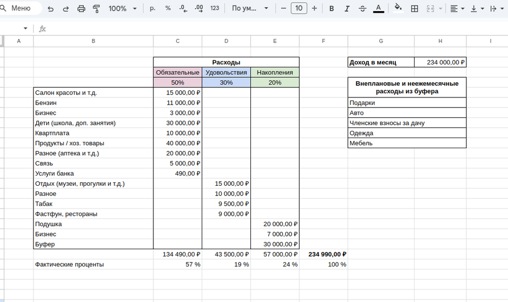Expand the font family dropdown
The width and height of the screenshot is (508, 302).
point(248,9)
